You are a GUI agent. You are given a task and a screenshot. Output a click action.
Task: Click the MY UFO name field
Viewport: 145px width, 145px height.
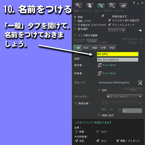pyautogui.click(x=118, y=54)
